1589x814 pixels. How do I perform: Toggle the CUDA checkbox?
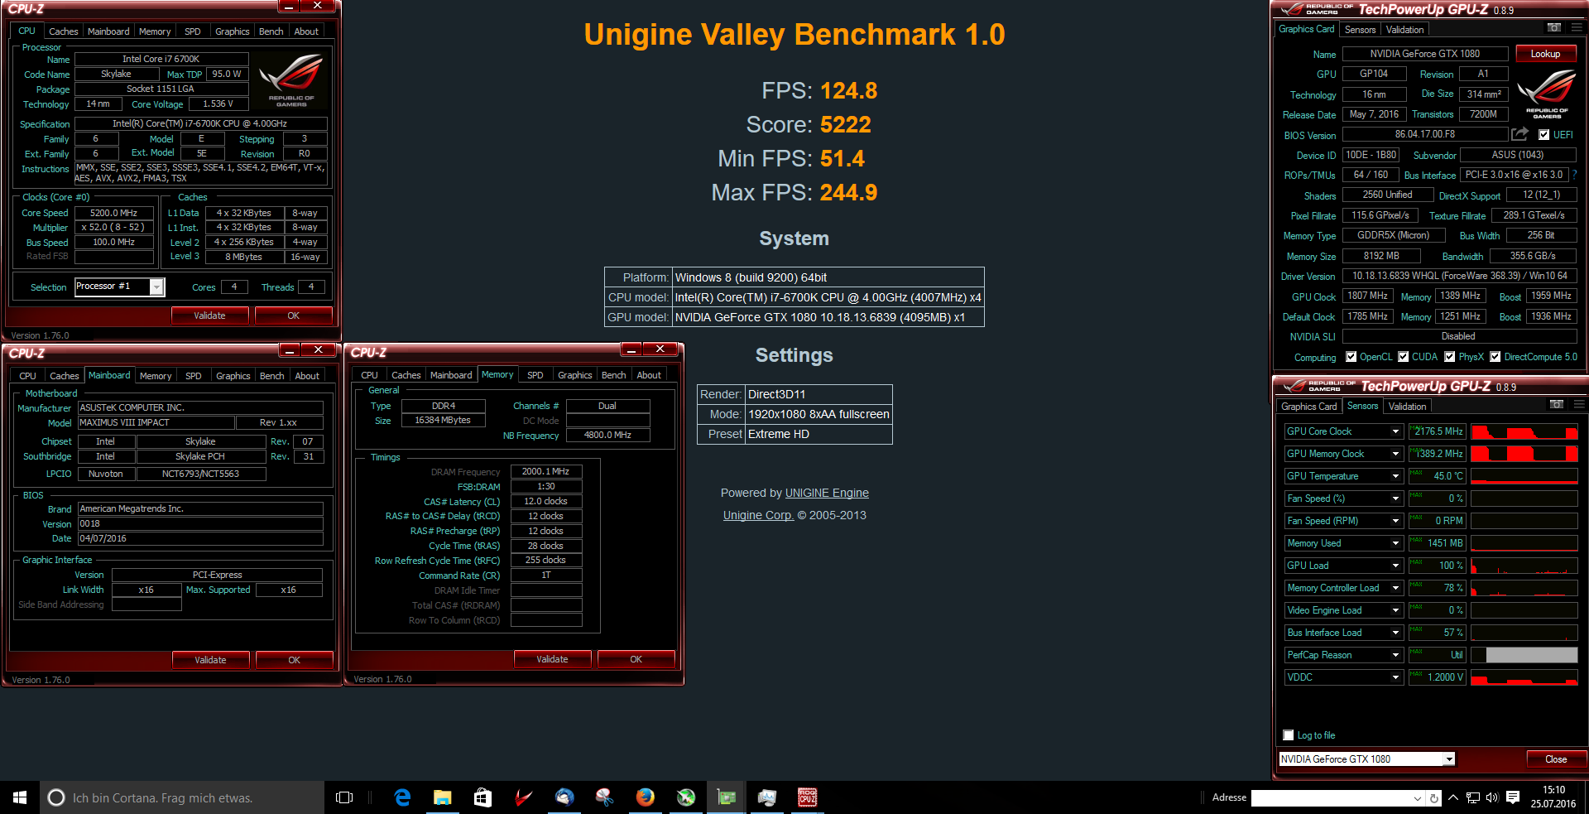point(1404,357)
